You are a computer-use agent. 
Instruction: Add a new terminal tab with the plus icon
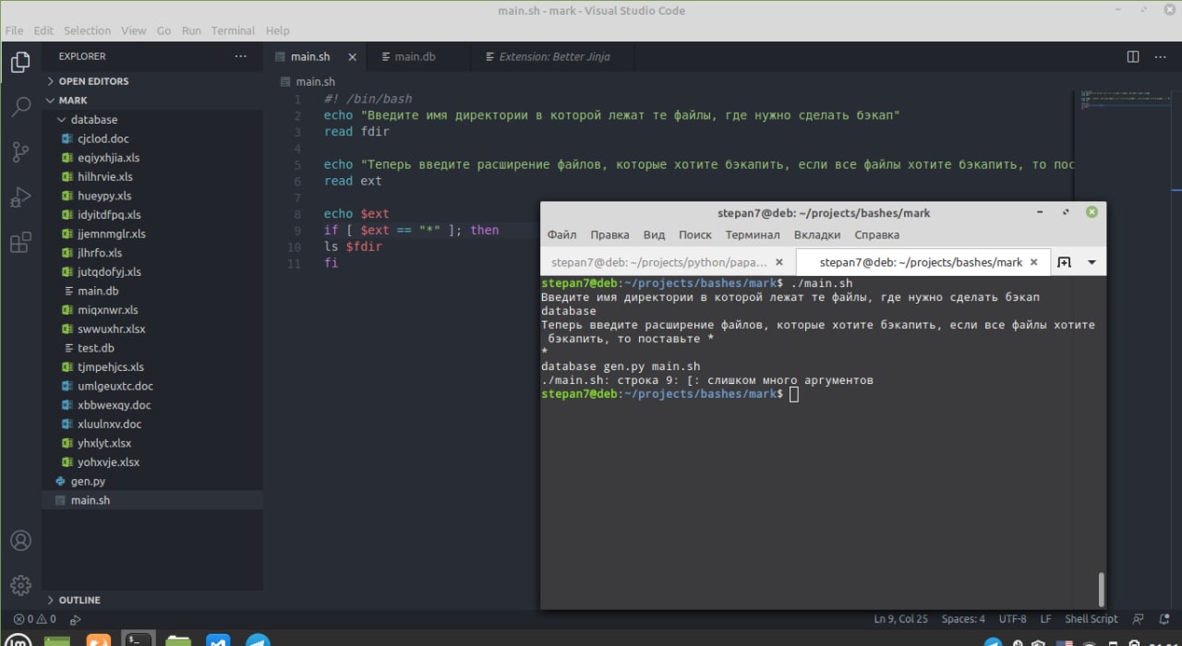(1064, 262)
